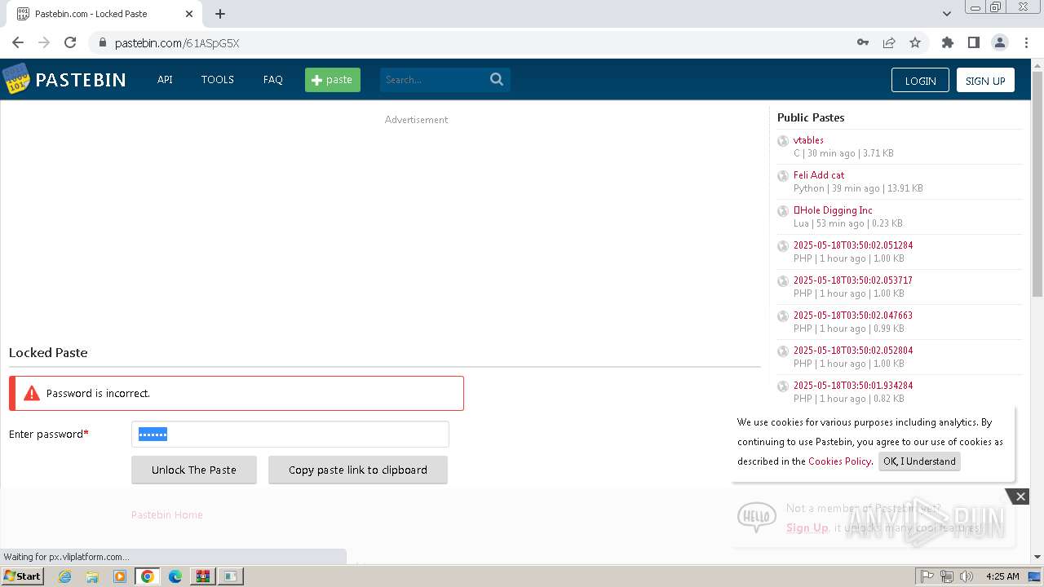This screenshot has width=1044, height=587.
Task: Open Internet Explorer from the taskbar
Action: [x=64, y=576]
